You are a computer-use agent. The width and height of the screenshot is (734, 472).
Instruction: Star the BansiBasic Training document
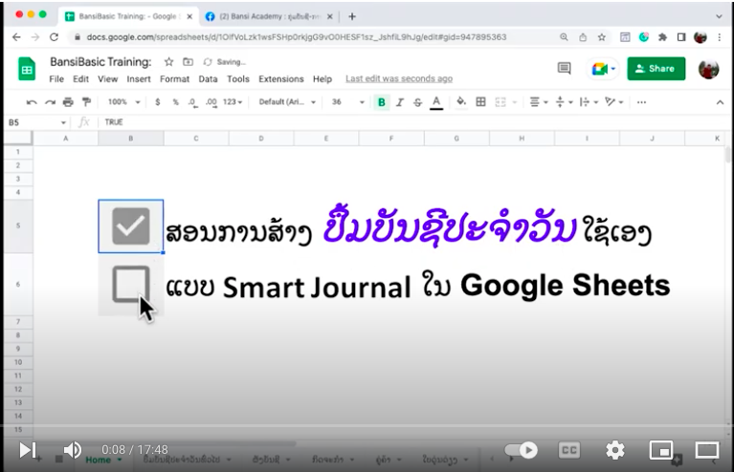pos(169,62)
